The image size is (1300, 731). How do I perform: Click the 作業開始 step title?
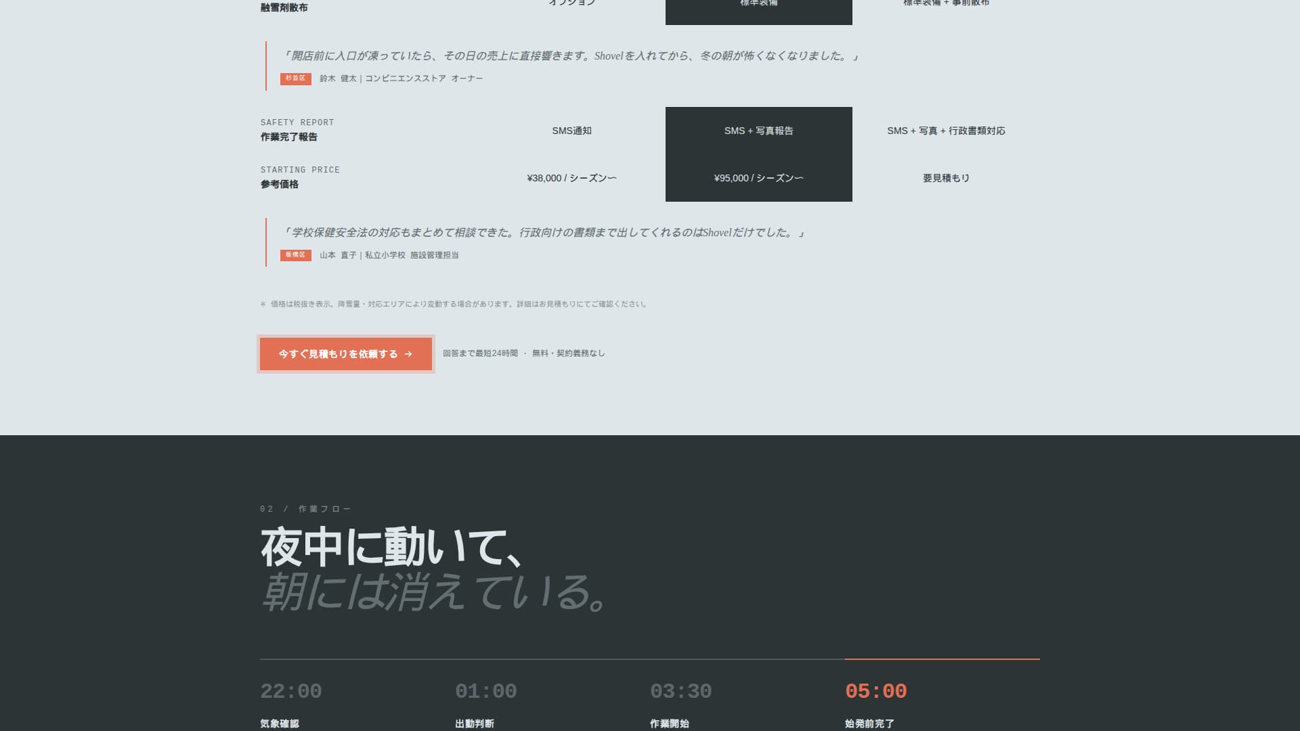670,724
